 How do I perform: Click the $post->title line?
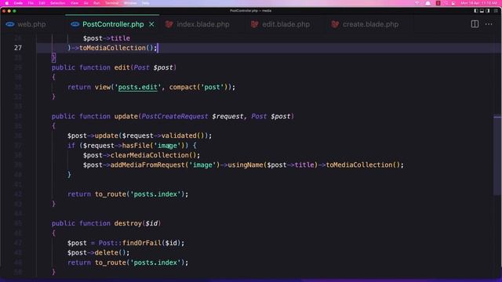(x=107, y=38)
